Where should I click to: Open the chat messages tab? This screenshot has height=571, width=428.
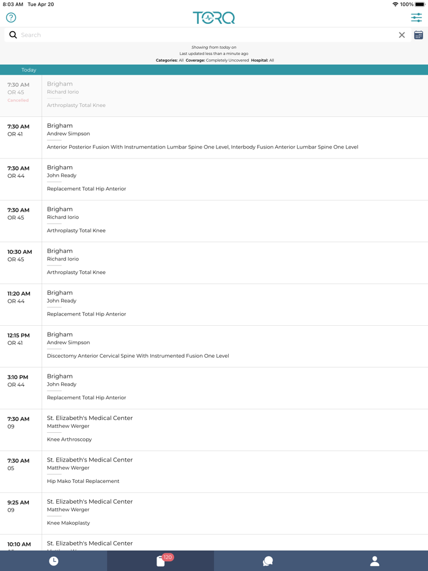click(268, 561)
